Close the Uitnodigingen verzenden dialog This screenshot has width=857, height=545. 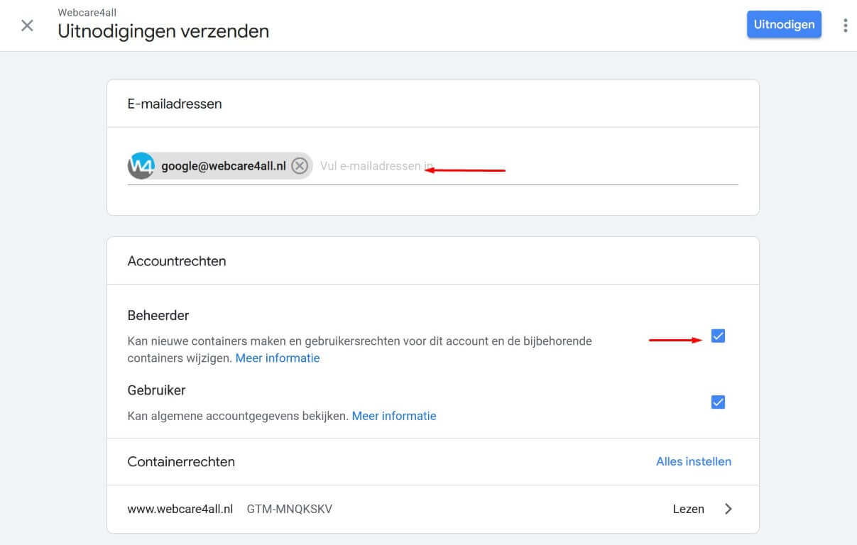(x=27, y=26)
